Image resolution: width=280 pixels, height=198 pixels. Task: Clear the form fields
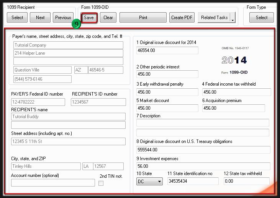point(108,18)
